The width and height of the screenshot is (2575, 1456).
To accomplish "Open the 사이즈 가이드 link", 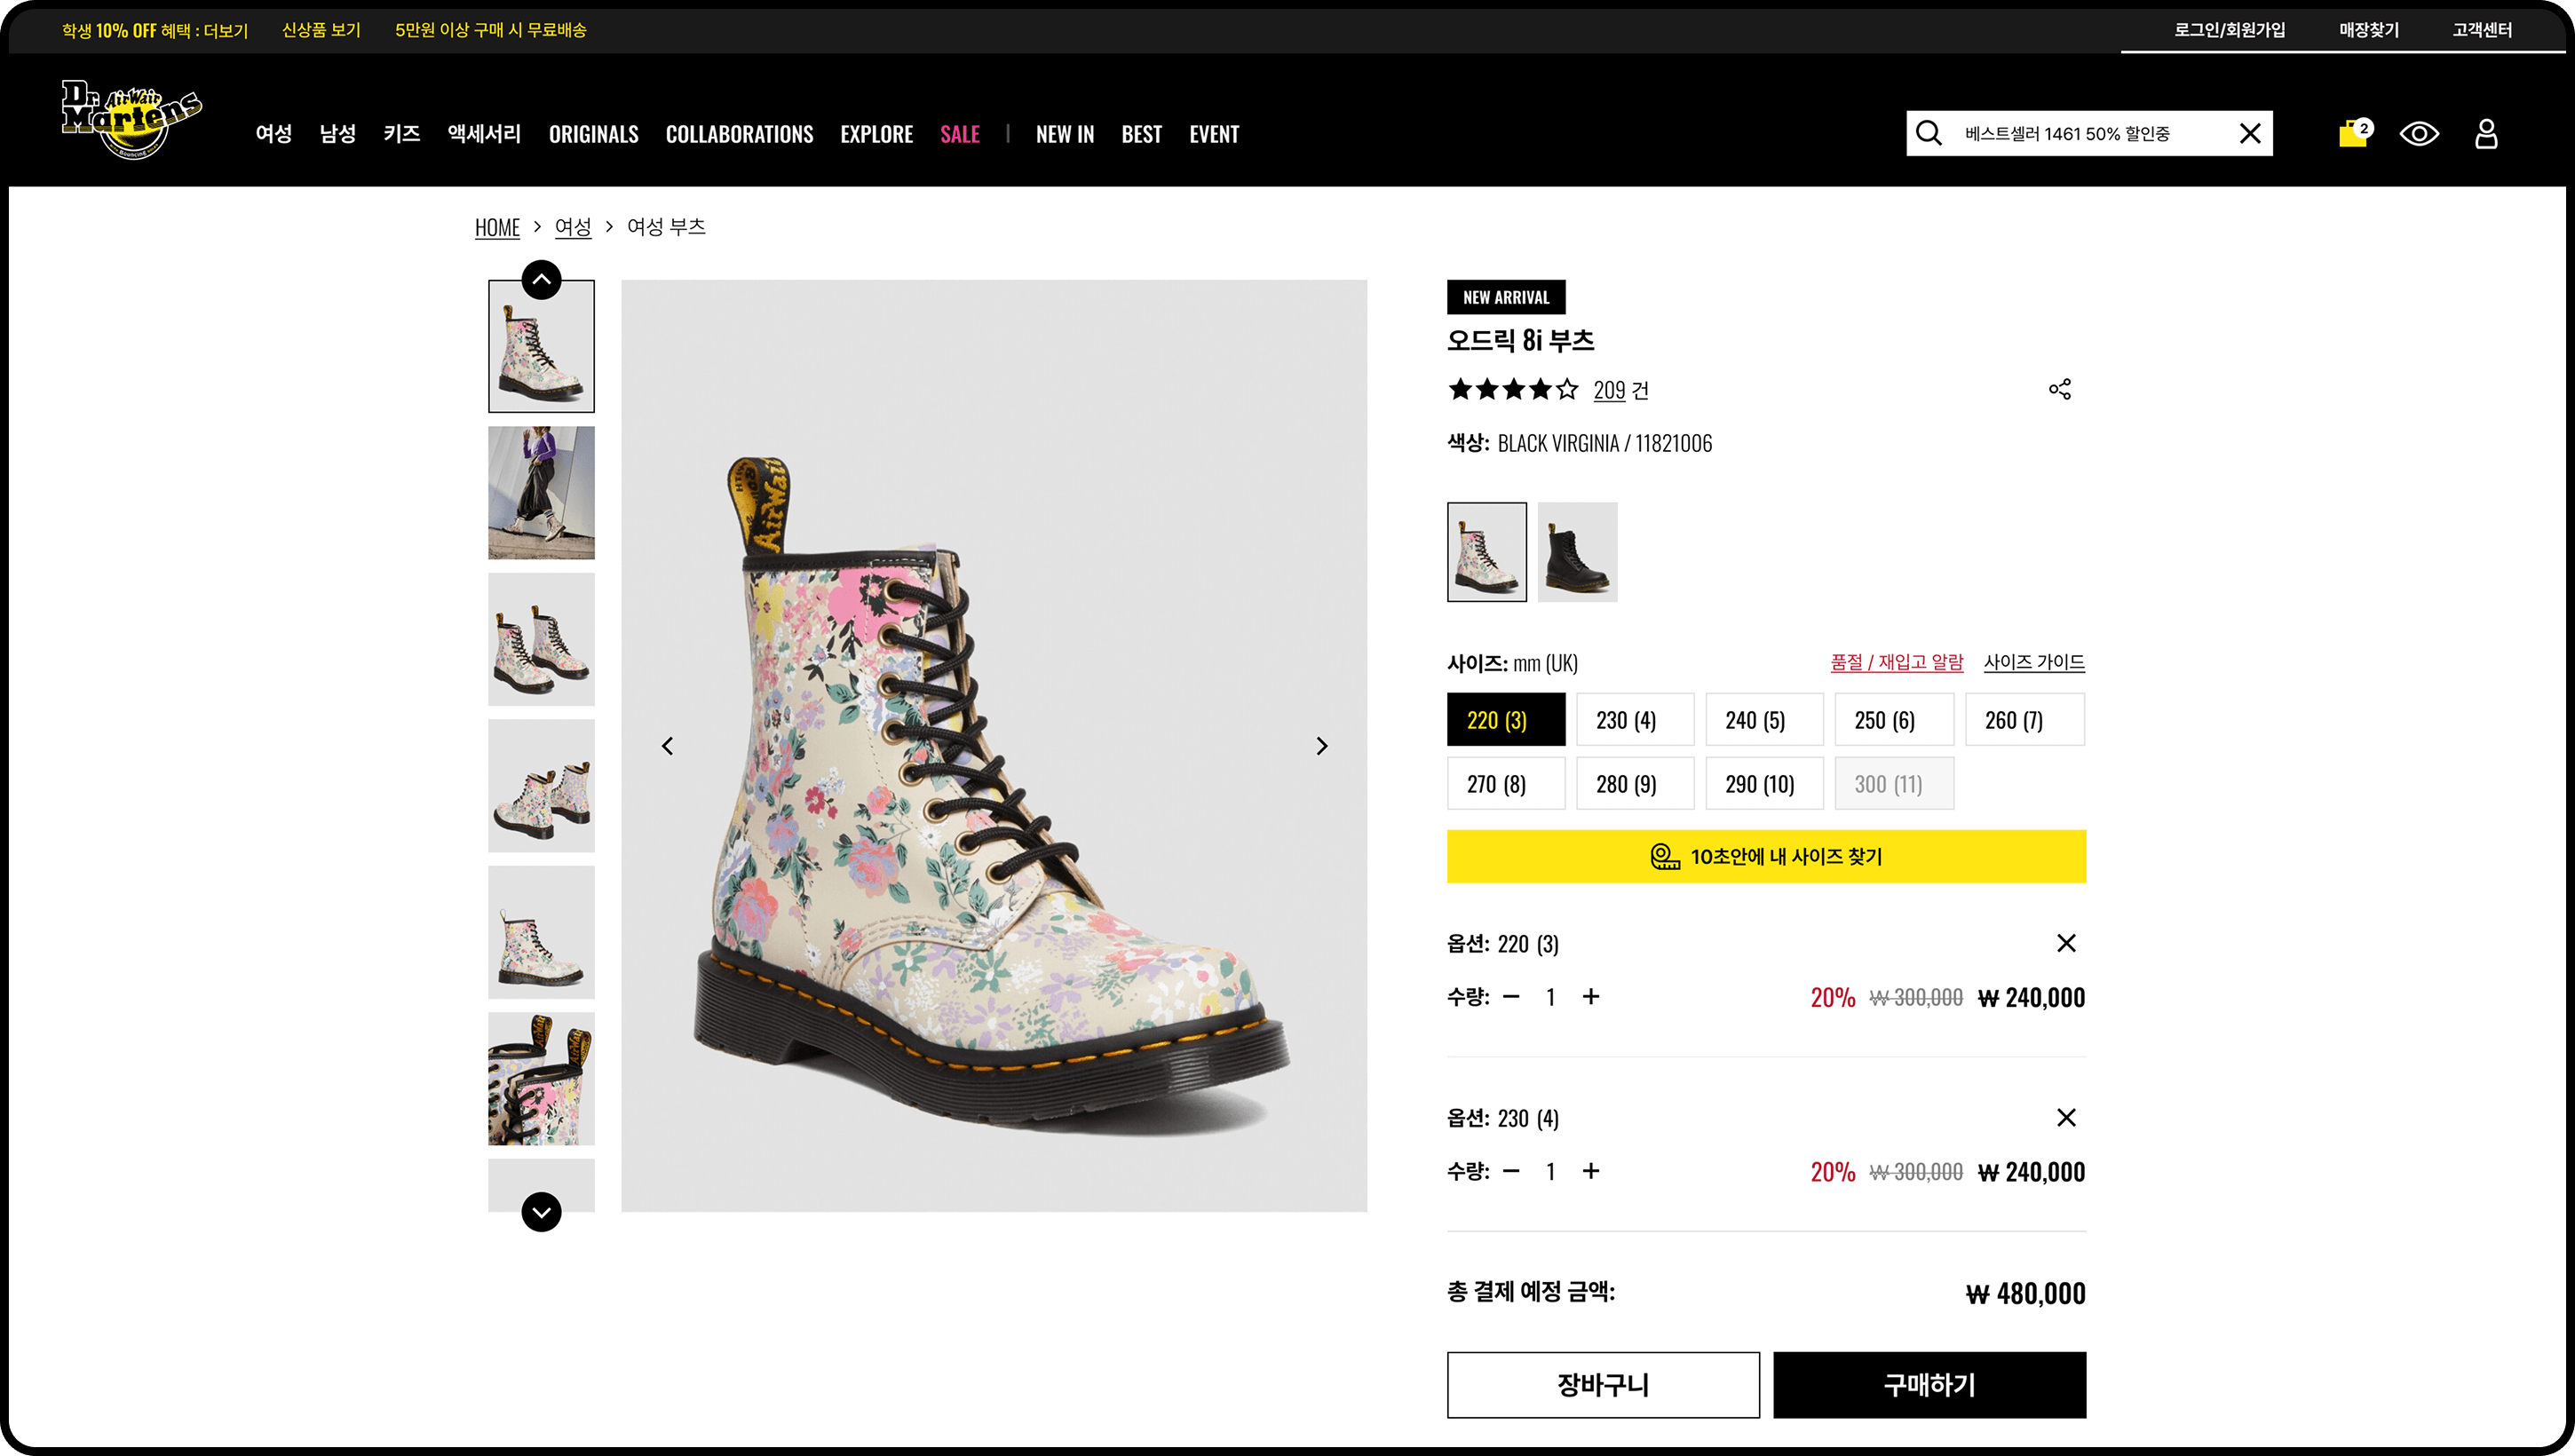I will coord(2034,662).
